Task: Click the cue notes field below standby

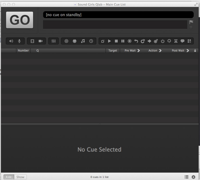Action: [x=115, y=24]
